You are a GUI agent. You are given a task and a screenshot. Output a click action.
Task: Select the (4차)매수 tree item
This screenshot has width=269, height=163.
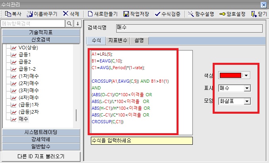point(29,98)
